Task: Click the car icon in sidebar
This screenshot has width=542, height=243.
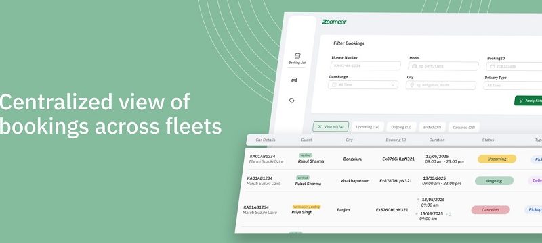Action: tap(294, 80)
